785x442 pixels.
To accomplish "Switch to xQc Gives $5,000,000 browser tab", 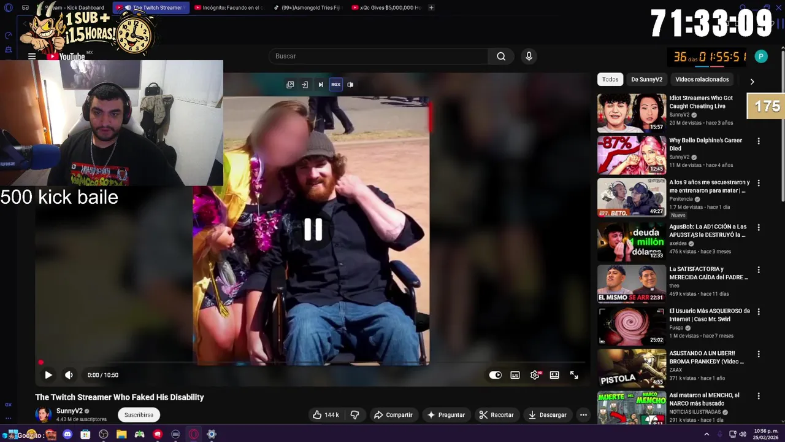I will coord(385,8).
